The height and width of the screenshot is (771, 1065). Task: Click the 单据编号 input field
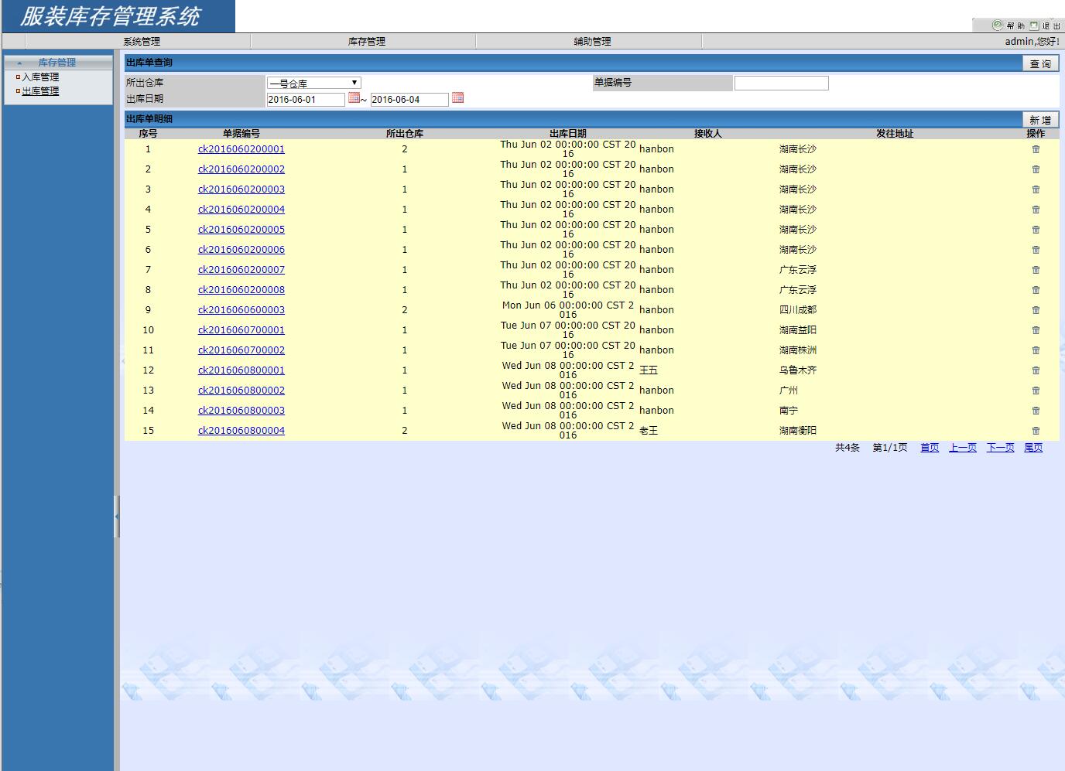pos(781,83)
